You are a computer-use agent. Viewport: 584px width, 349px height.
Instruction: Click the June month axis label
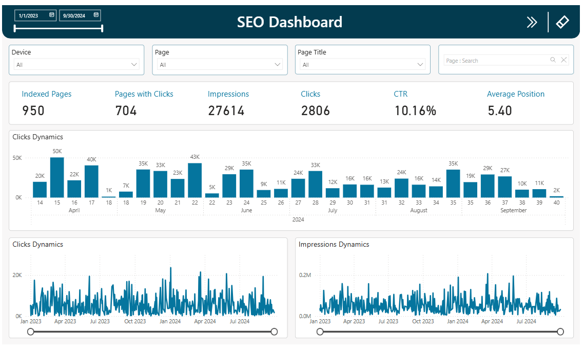tap(246, 210)
